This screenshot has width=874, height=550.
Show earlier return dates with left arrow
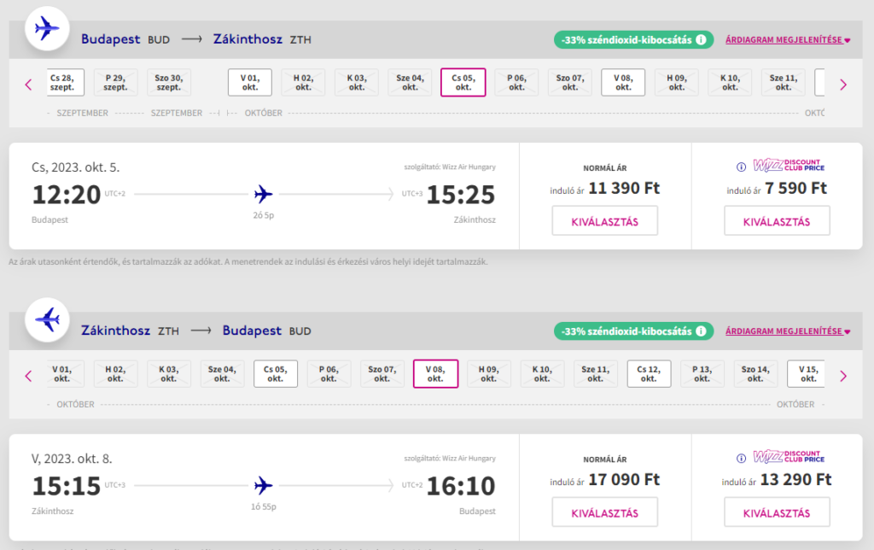pyautogui.click(x=28, y=375)
